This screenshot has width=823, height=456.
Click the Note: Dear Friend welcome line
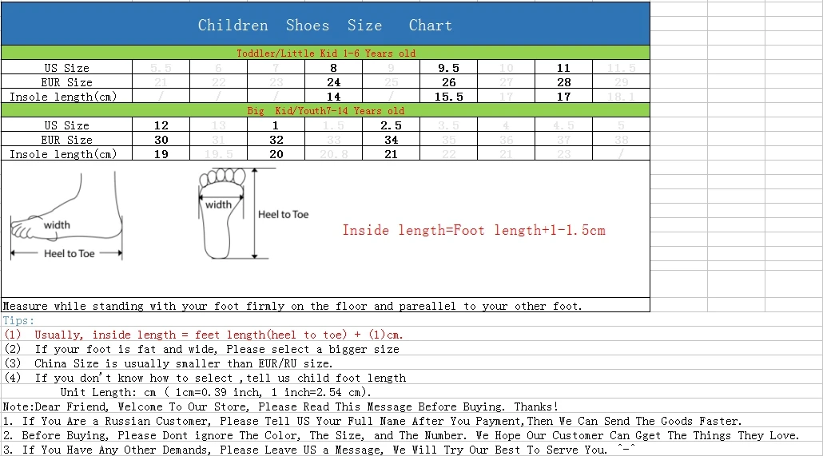click(280, 406)
